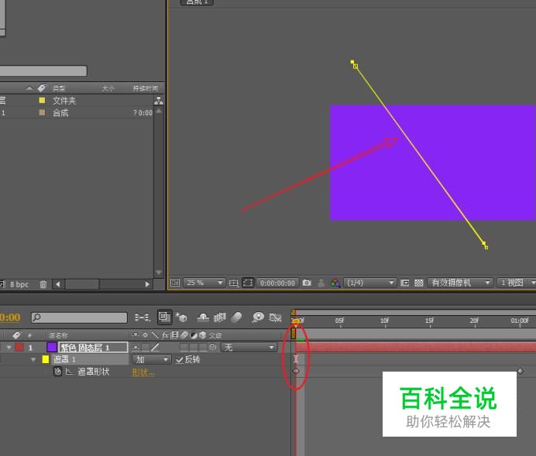This screenshot has height=456, width=536.
Task: Click the project panel trash delete icon
Action: pos(43,284)
